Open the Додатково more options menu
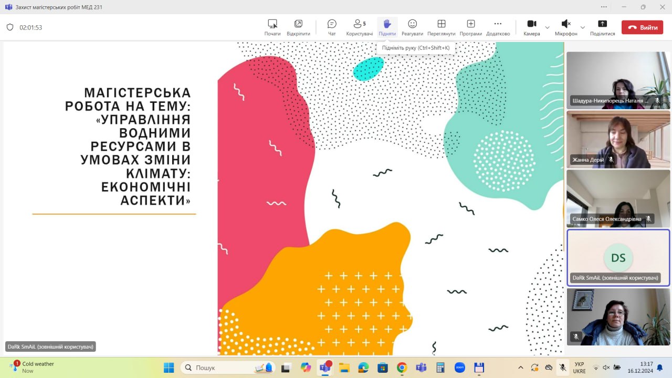The width and height of the screenshot is (672, 378). click(498, 27)
